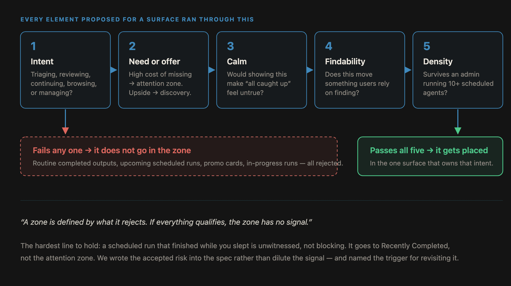
Task: Click 'In the one surface that owns' text
Action: tap(432, 163)
